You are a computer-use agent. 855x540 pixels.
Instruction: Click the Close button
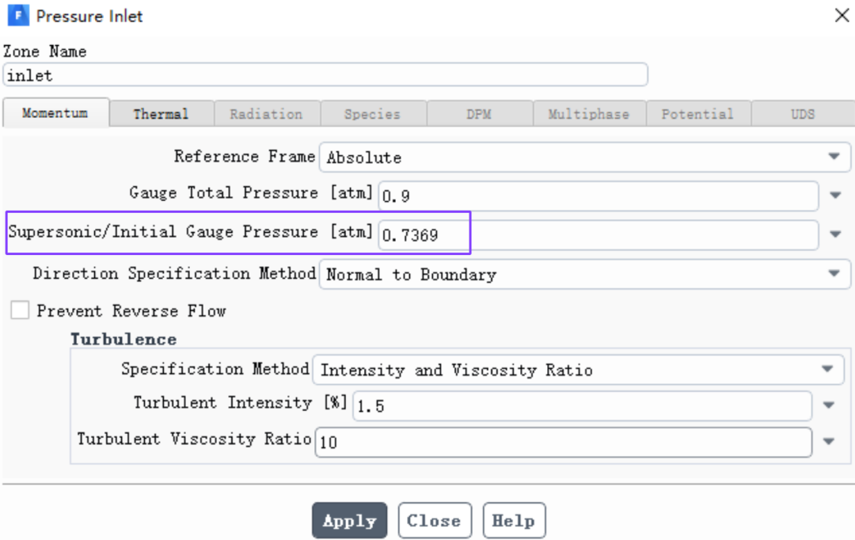point(434,520)
